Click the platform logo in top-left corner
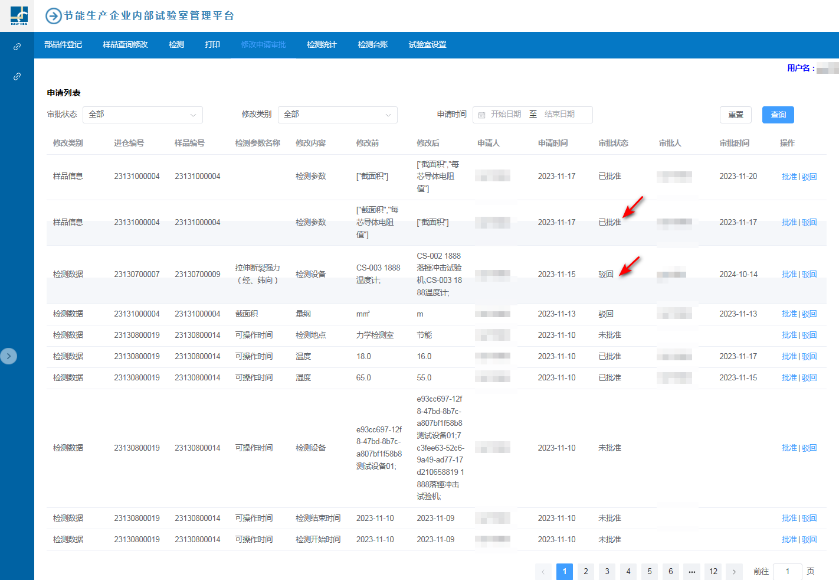Image resolution: width=839 pixels, height=580 pixels. click(19, 15)
